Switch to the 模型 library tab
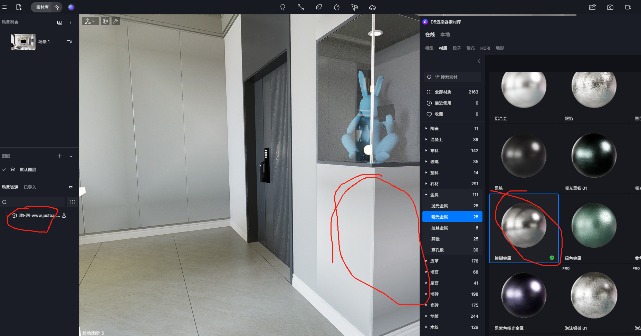Viewport: 641px width, 336px height. 429,48
